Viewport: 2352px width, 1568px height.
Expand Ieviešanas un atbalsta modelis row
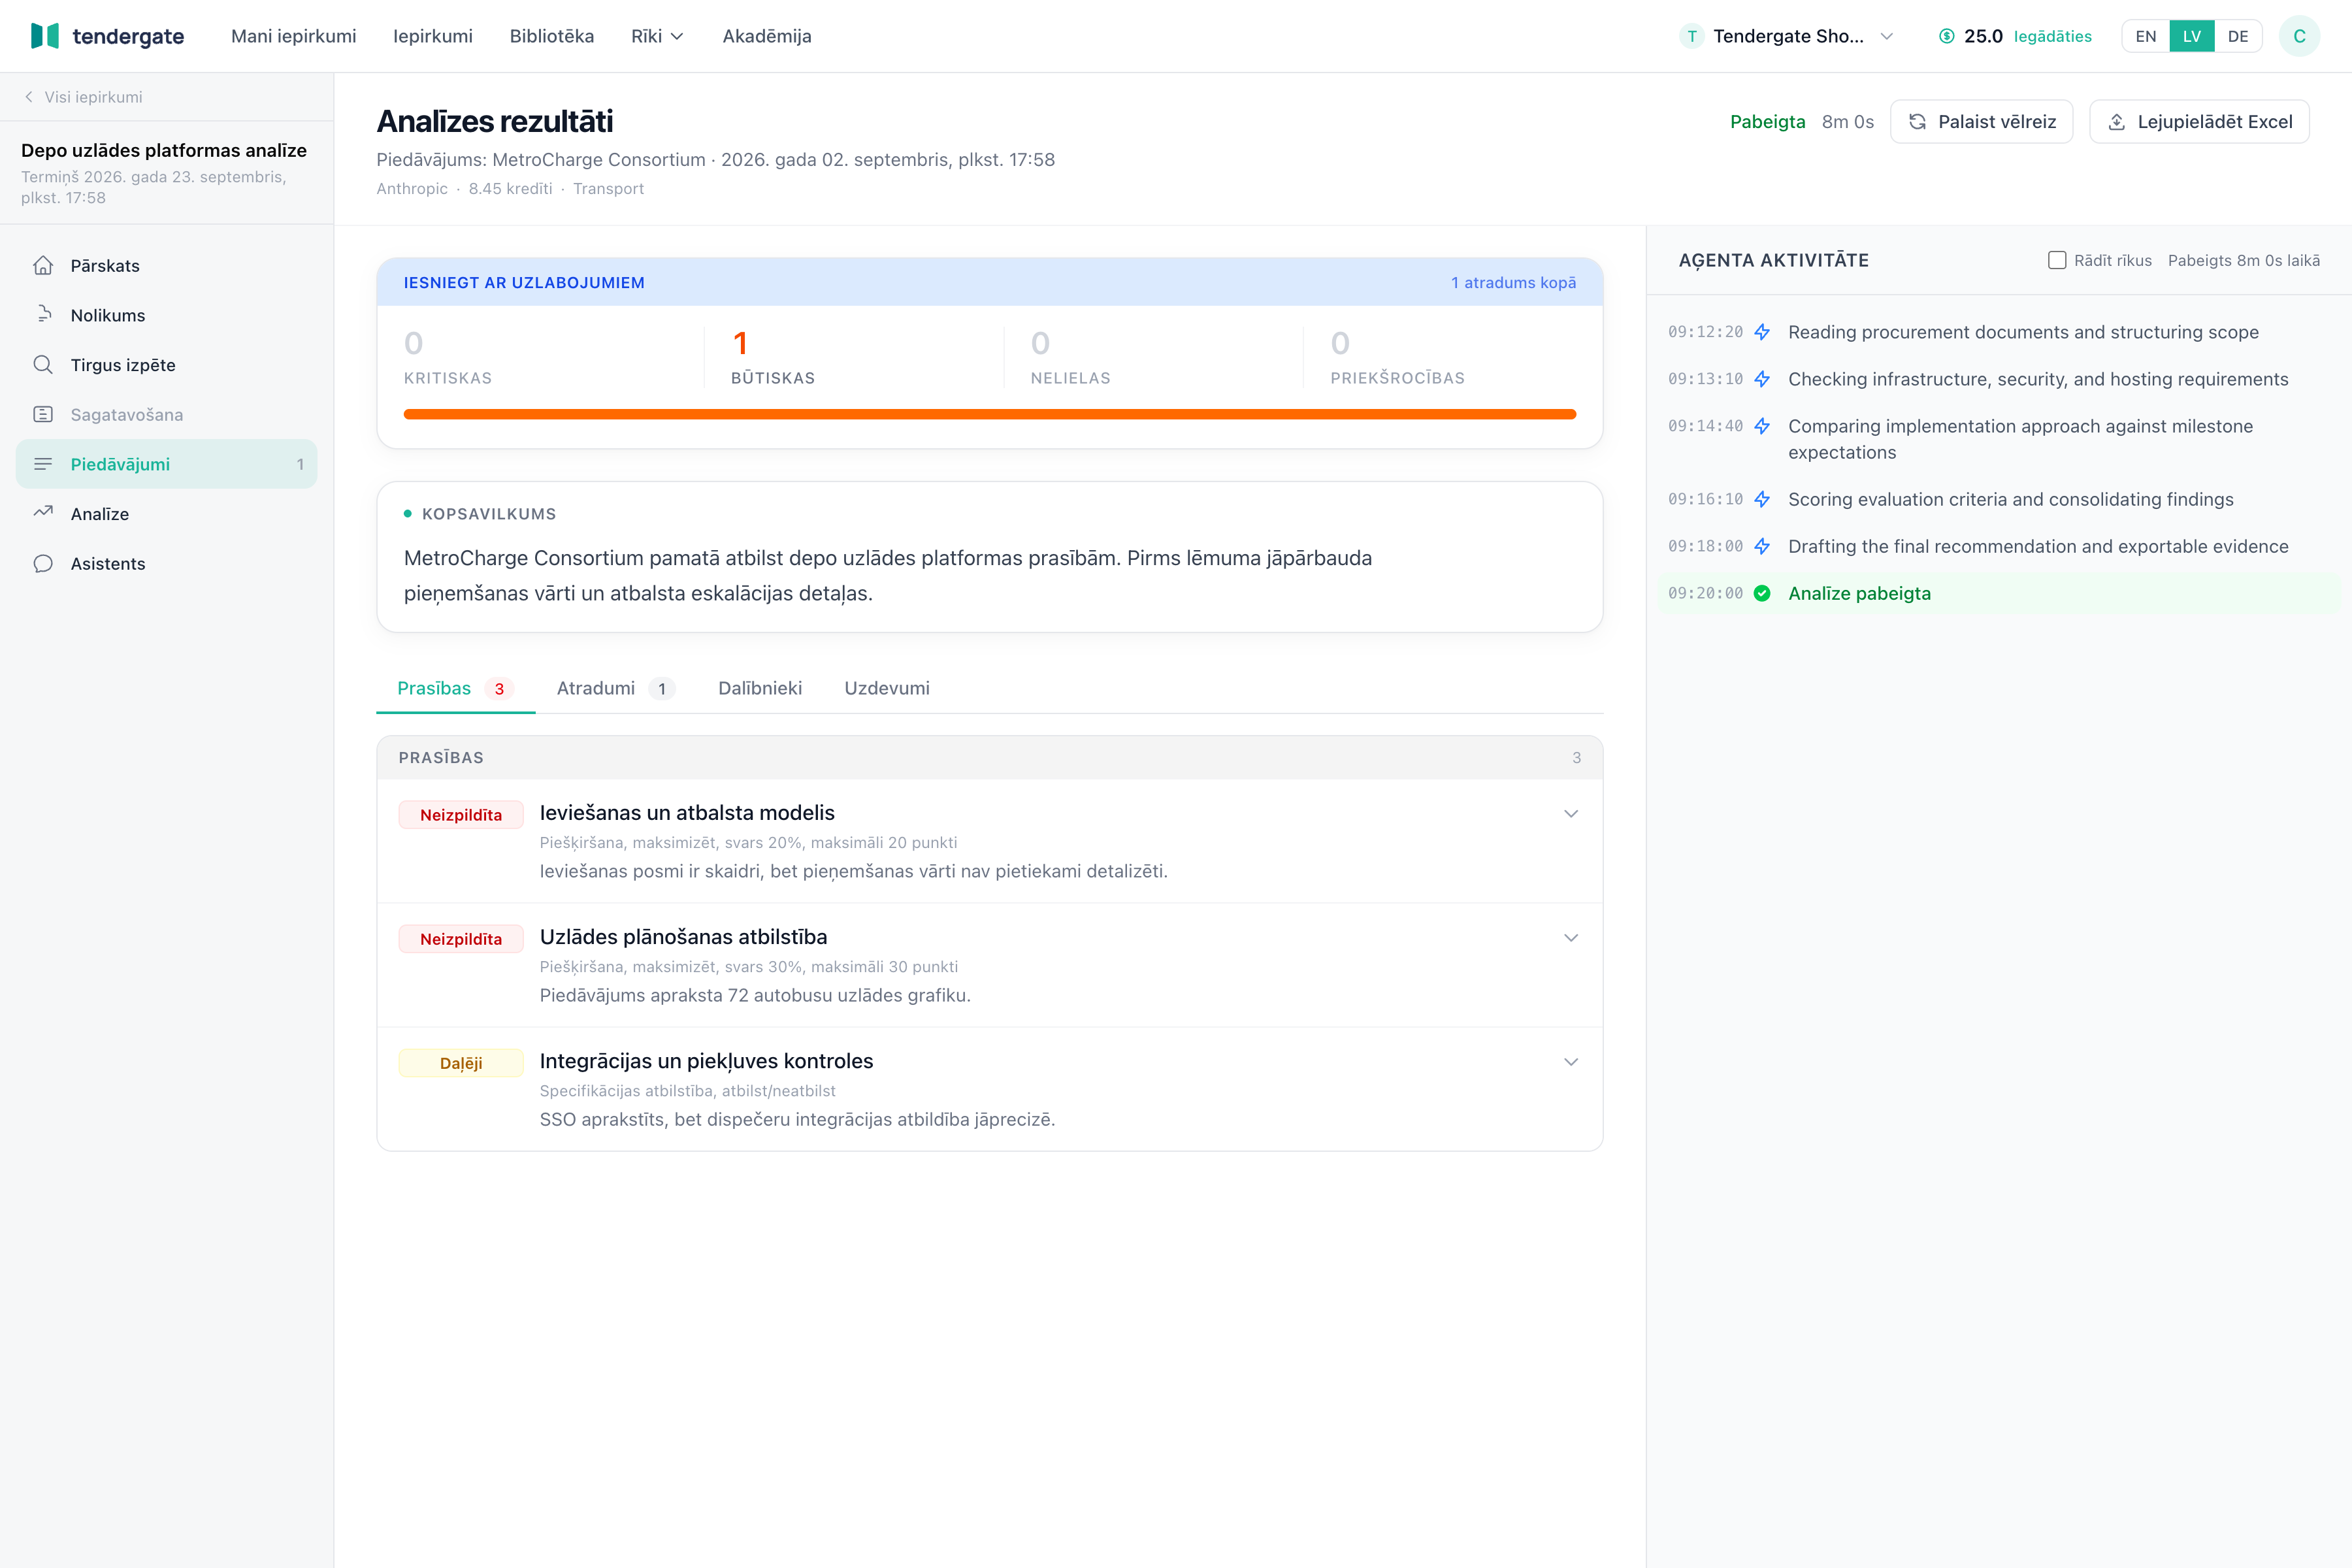tap(1570, 814)
